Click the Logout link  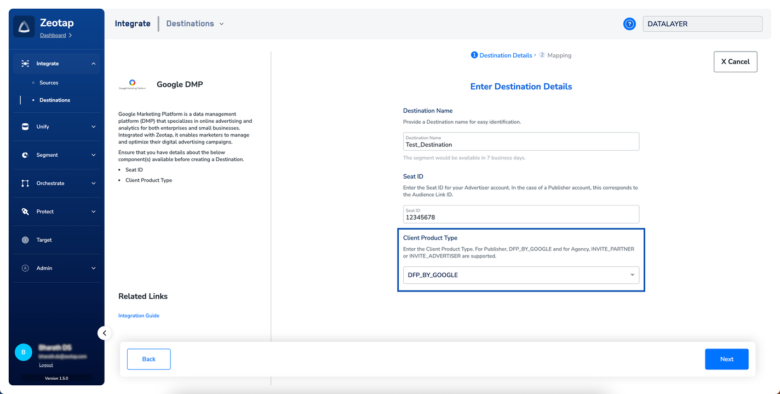click(46, 365)
